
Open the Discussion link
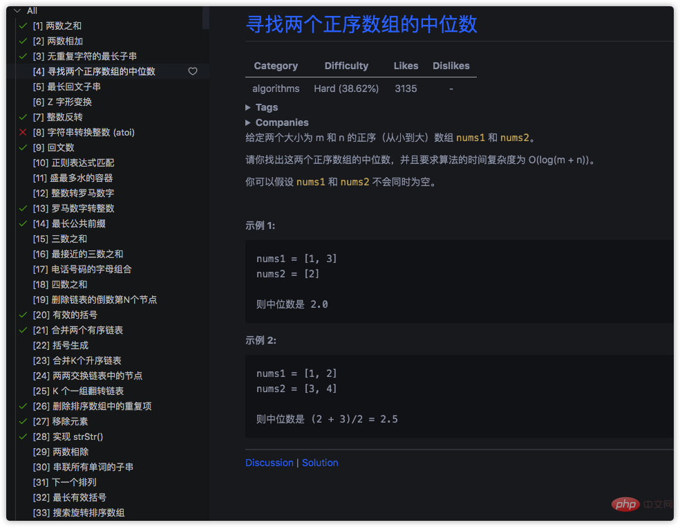pos(269,463)
